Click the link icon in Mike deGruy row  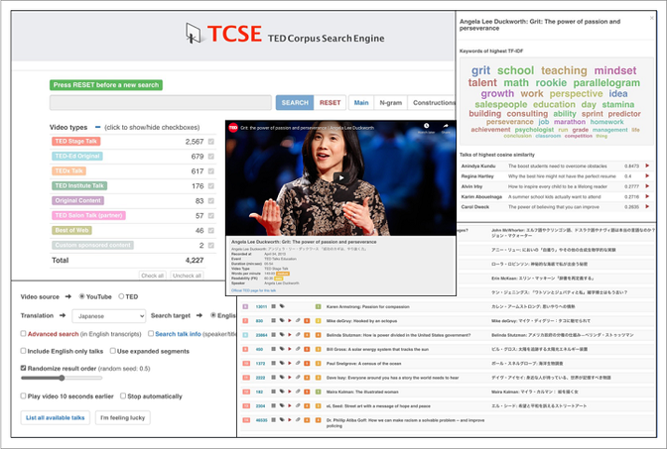tap(298, 321)
